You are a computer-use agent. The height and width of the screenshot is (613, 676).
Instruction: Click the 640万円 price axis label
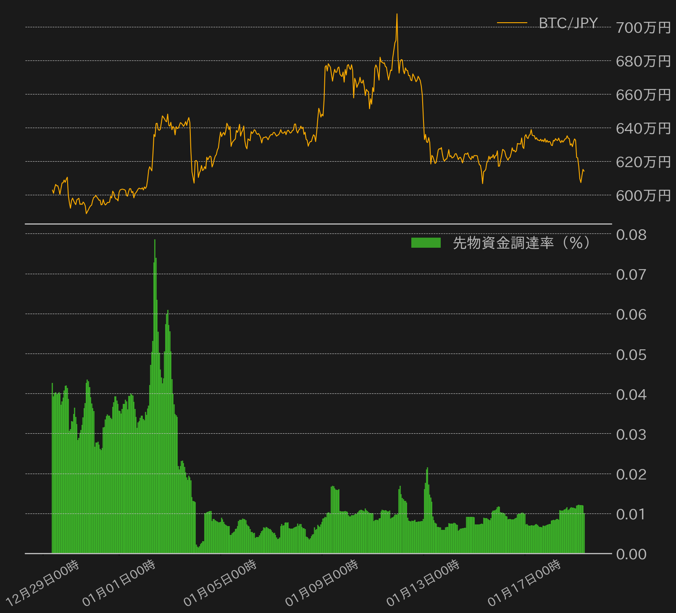point(643,128)
